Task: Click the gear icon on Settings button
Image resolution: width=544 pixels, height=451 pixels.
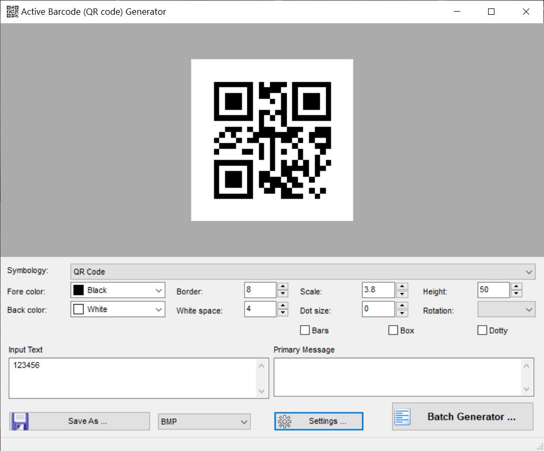Action: [x=285, y=421]
